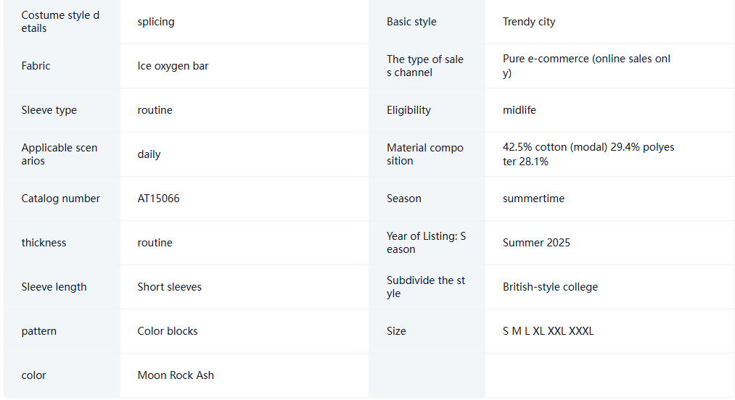Click the 'Color blocks' pattern value

point(168,331)
